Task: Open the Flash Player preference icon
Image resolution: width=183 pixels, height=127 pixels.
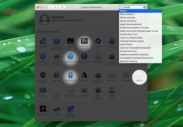Action: click(x=43, y=110)
